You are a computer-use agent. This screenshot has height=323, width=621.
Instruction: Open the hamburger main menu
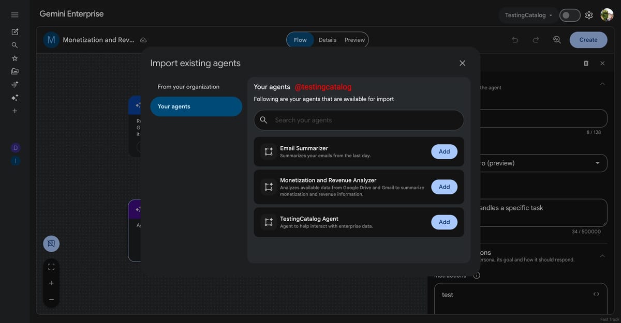(14, 15)
